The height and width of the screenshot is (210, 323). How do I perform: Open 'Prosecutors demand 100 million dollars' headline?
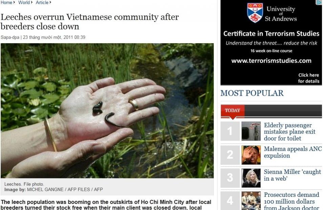point(292,201)
